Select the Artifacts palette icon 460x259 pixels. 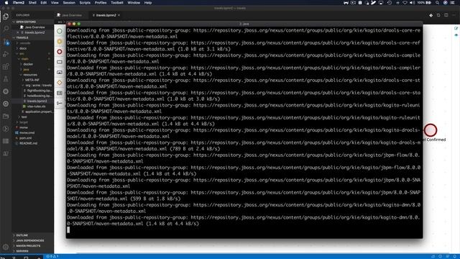point(60,103)
